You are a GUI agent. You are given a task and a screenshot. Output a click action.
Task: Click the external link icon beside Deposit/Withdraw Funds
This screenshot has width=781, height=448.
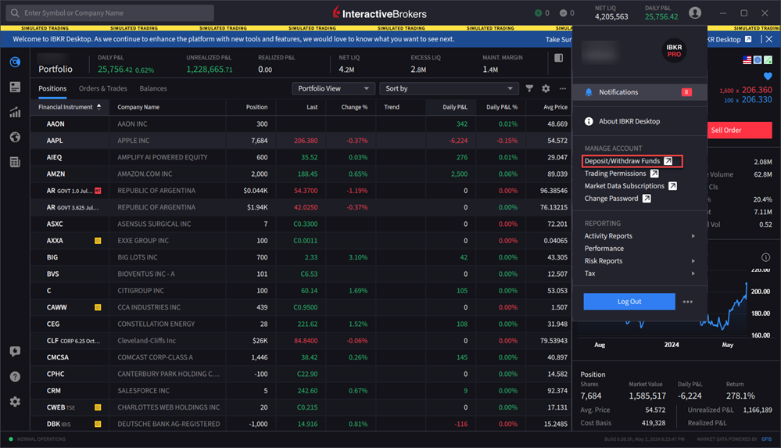pos(668,161)
